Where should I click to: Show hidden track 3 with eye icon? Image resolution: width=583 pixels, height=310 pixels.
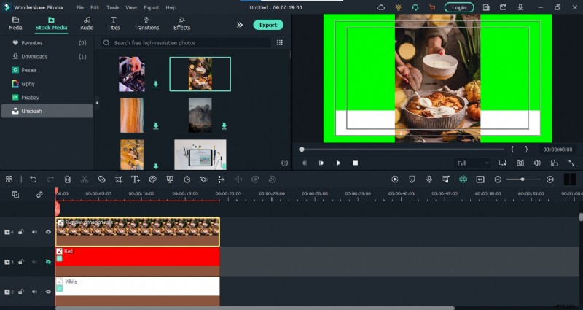pos(48,262)
